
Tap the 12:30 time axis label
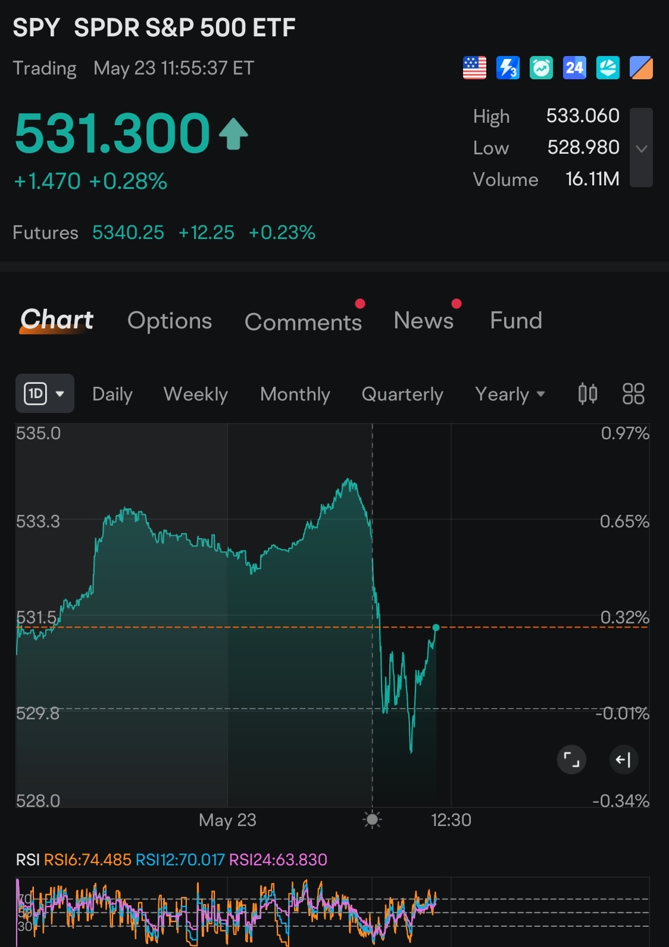451,820
